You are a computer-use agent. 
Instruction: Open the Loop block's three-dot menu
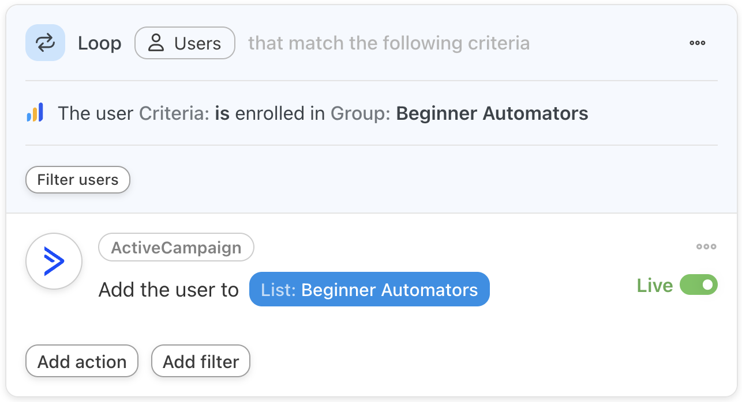click(x=698, y=43)
